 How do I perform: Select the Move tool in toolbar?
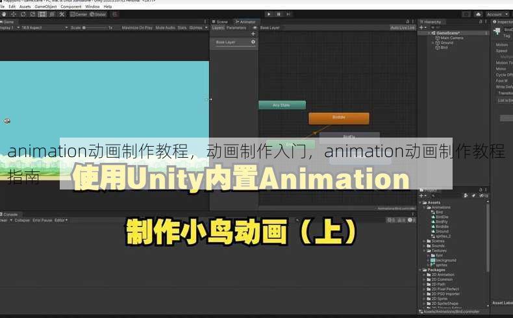pyautogui.click(x=14, y=14)
